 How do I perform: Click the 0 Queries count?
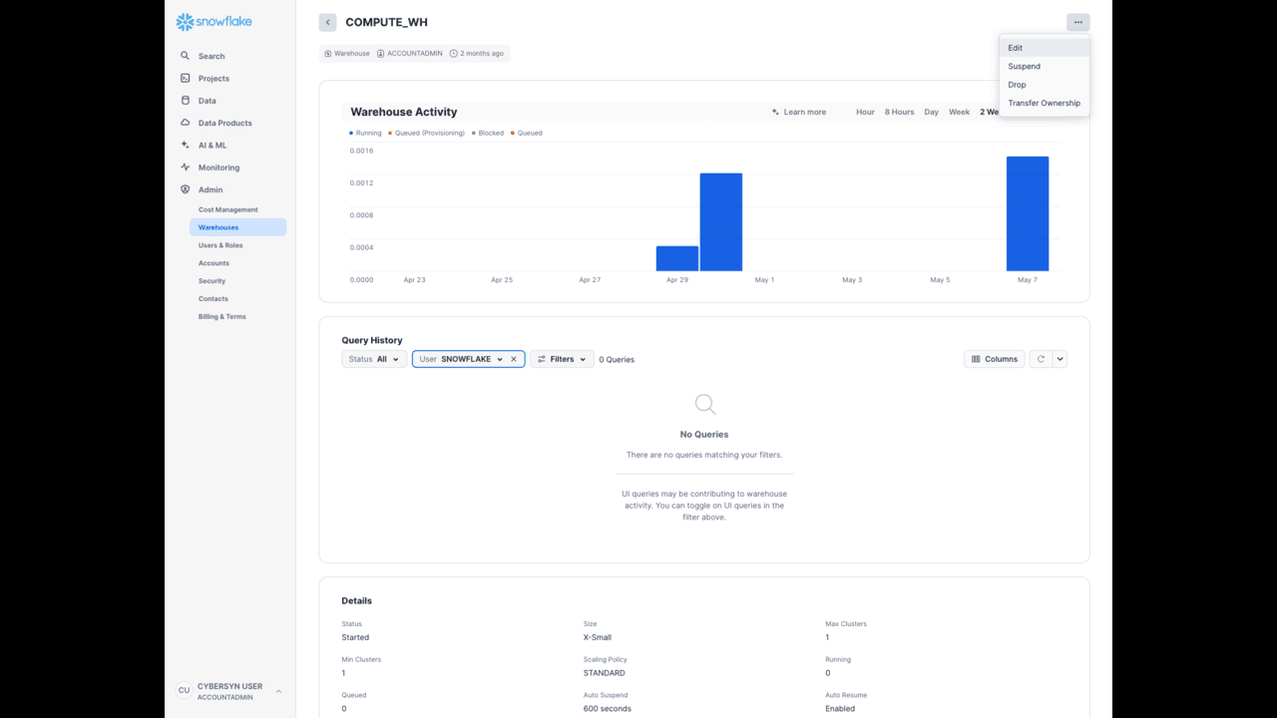(x=617, y=359)
